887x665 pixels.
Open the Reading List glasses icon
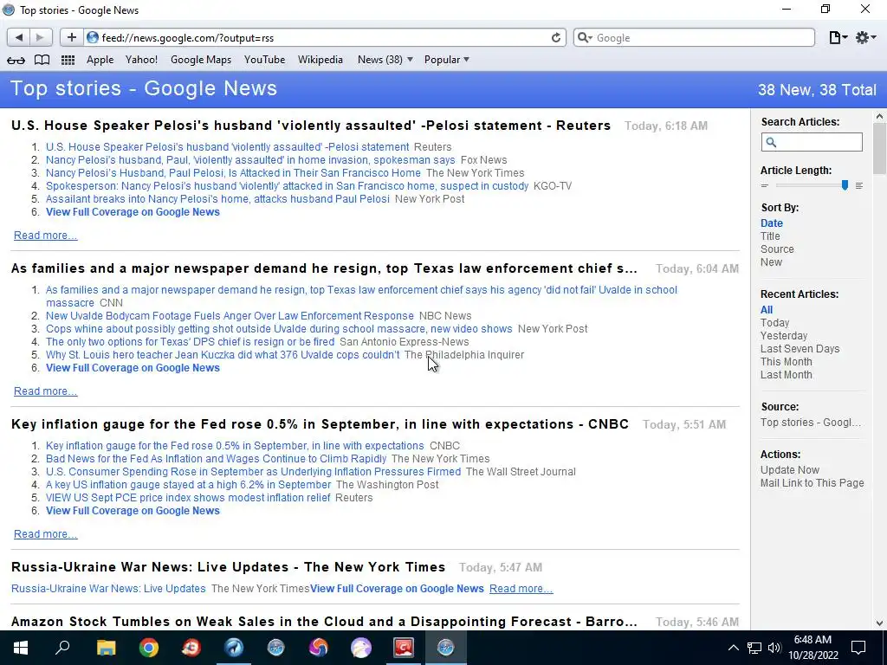pos(16,60)
